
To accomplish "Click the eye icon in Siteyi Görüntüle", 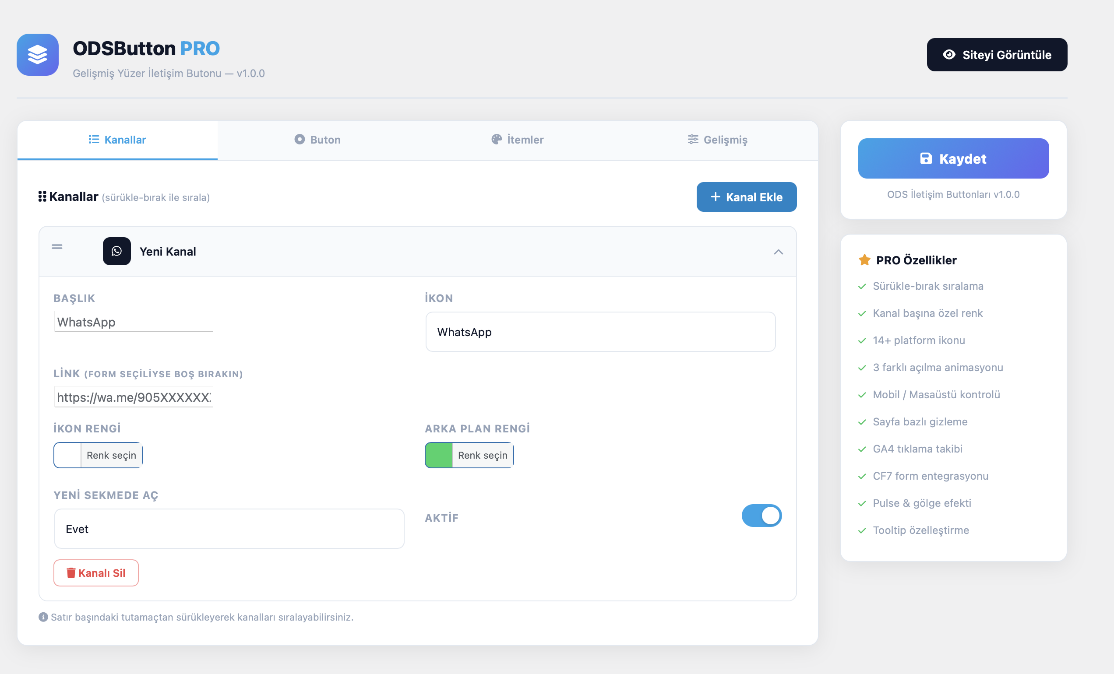I will tap(949, 55).
